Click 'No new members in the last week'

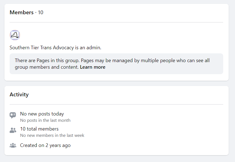pos(52,135)
